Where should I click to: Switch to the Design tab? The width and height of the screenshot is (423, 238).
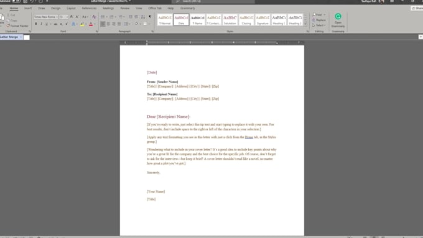click(x=55, y=8)
